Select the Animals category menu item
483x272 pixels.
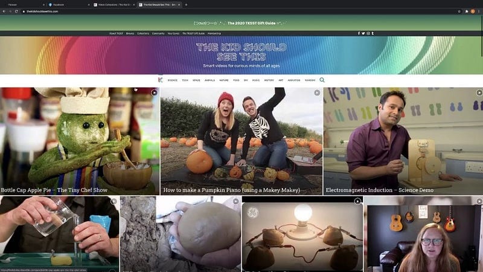[x=210, y=80]
